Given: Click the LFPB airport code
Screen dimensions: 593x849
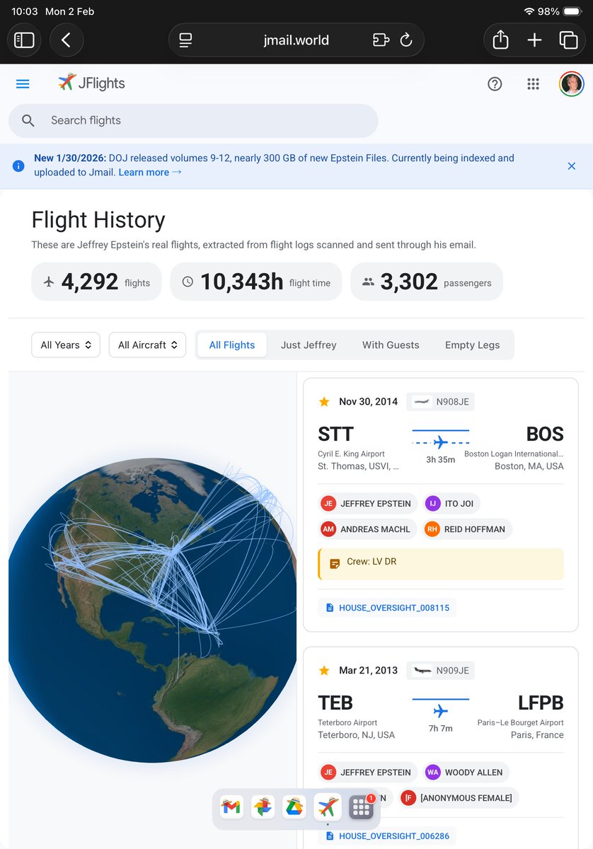Looking at the screenshot, I should pyautogui.click(x=541, y=703).
